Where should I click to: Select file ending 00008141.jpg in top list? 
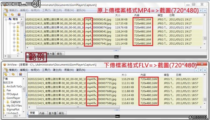[x=68, y=20]
